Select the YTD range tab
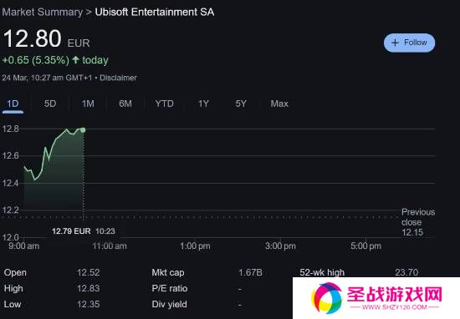 click(x=164, y=104)
